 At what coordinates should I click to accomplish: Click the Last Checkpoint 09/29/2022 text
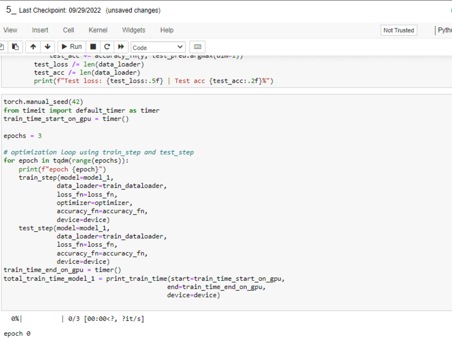click(x=60, y=10)
